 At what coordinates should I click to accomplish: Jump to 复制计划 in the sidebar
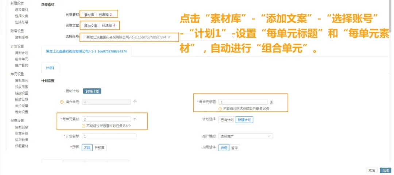pyautogui.click(x=22, y=53)
